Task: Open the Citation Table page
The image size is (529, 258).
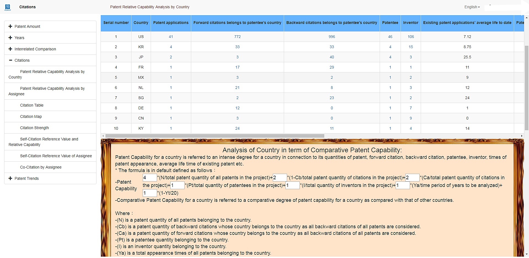Action: pos(50,105)
